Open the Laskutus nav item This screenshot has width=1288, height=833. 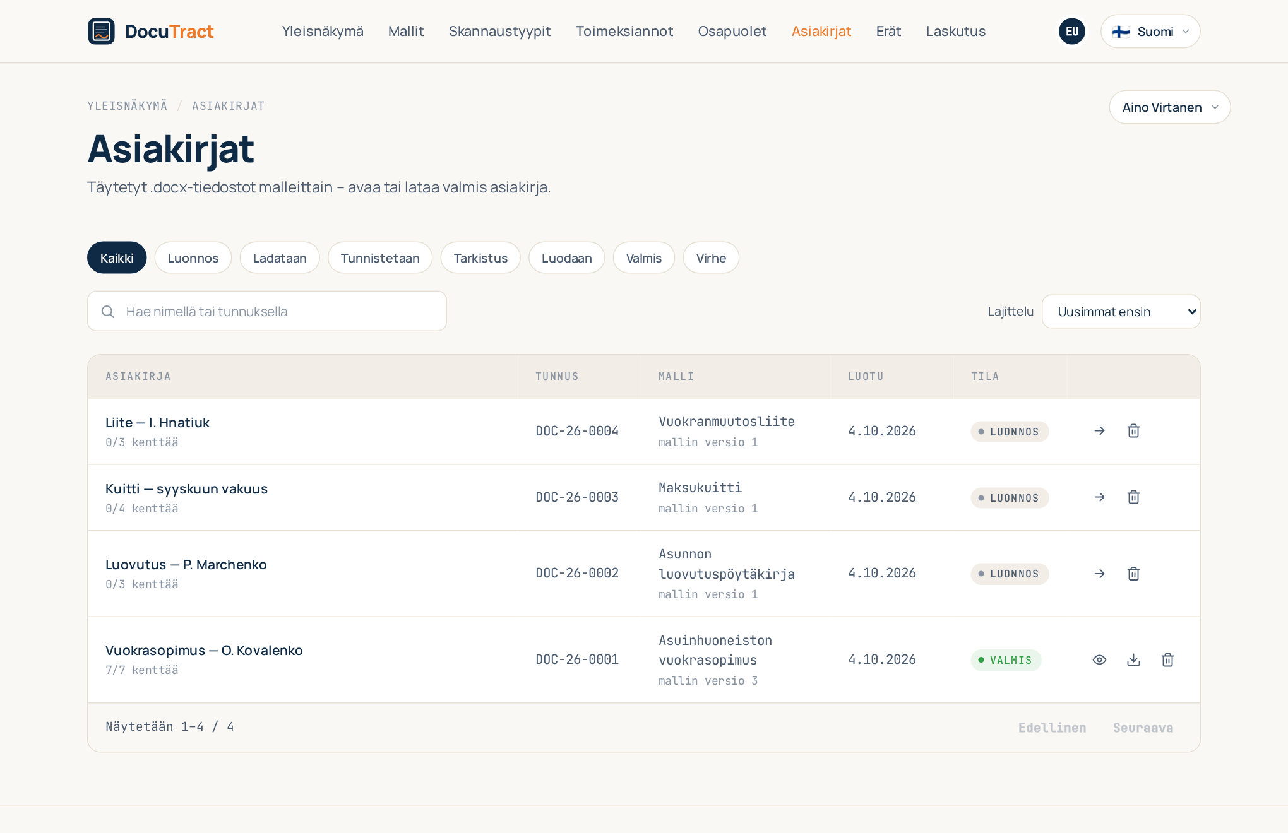[x=955, y=32]
